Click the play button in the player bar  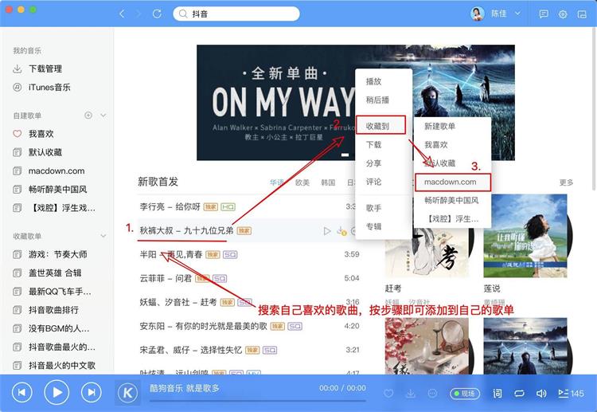point(56,392)
